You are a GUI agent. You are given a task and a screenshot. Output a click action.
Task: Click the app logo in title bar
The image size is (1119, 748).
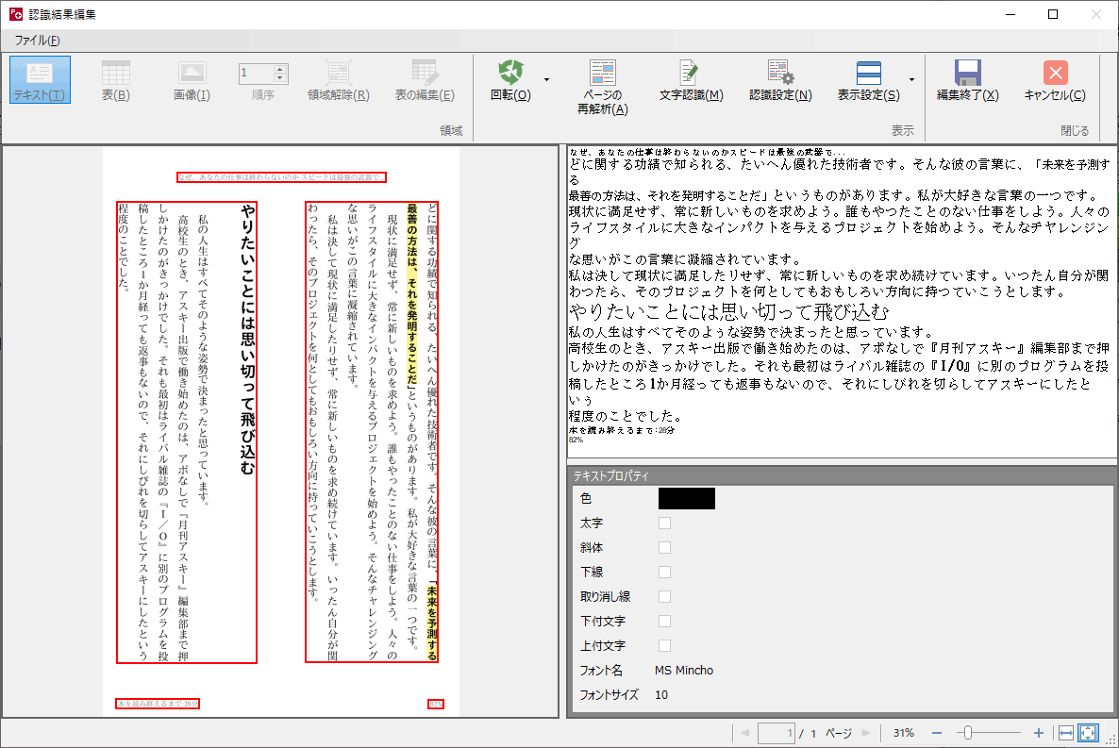tap(16, 14)
